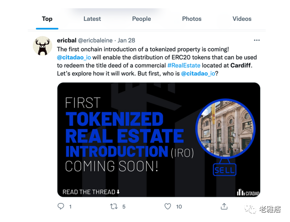Click the @ericbaleine handle
This screenshot has height=222, width=290.
(95, 40)
